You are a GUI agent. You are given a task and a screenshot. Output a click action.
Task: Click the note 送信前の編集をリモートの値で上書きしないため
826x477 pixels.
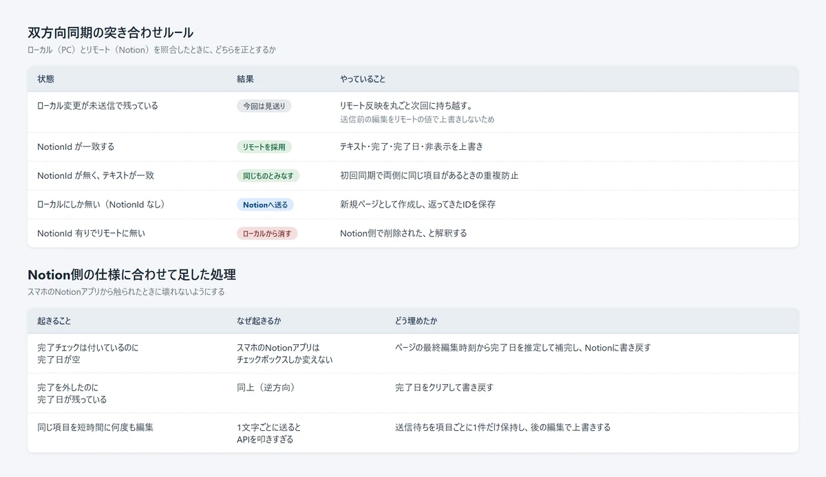417,119
